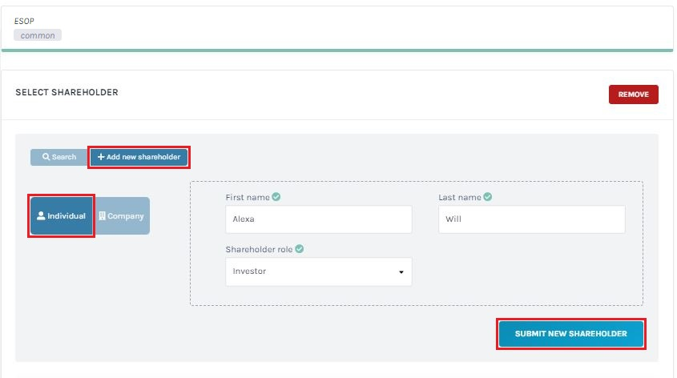This screenshot has width=677, height=378.
Task: Click the plus icon on Add new shareholder
Action: [101, 157]
